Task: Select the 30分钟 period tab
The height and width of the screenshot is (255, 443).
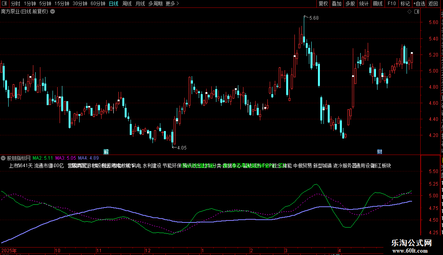Action: [x=80, y=4]
